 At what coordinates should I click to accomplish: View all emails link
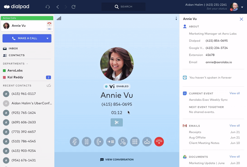pyautogui.click(x=235, y=125)
